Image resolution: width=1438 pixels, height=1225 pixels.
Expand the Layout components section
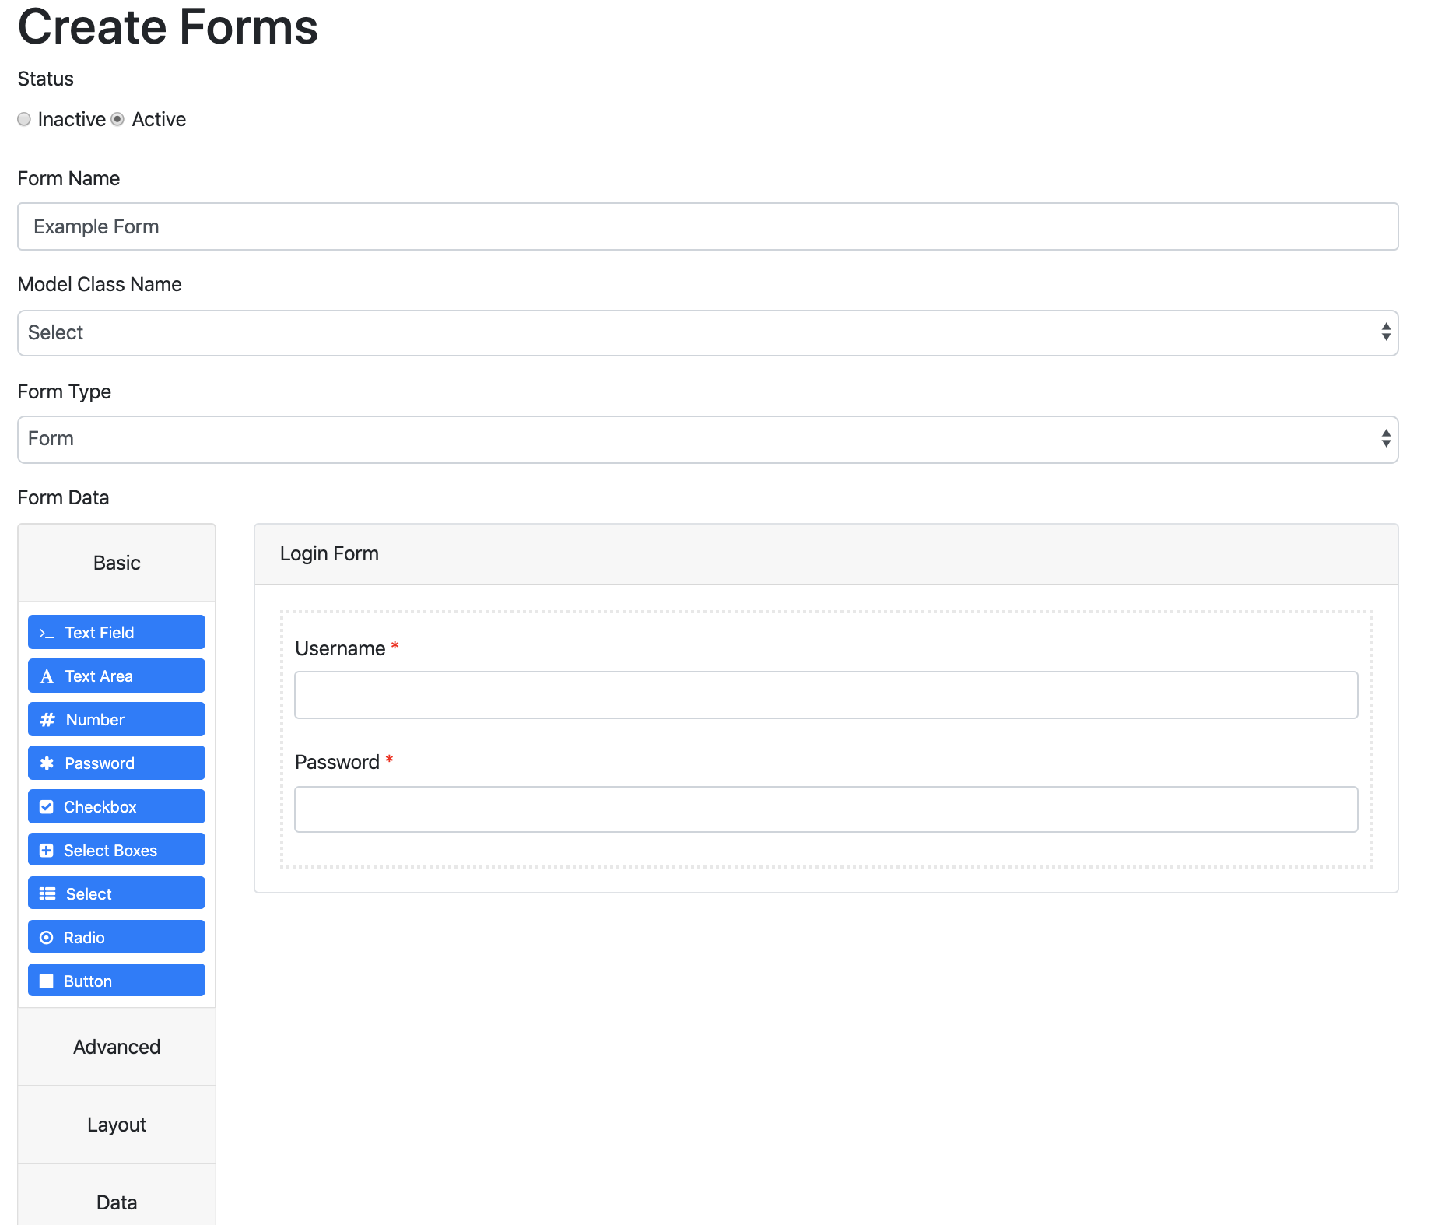117,1125
